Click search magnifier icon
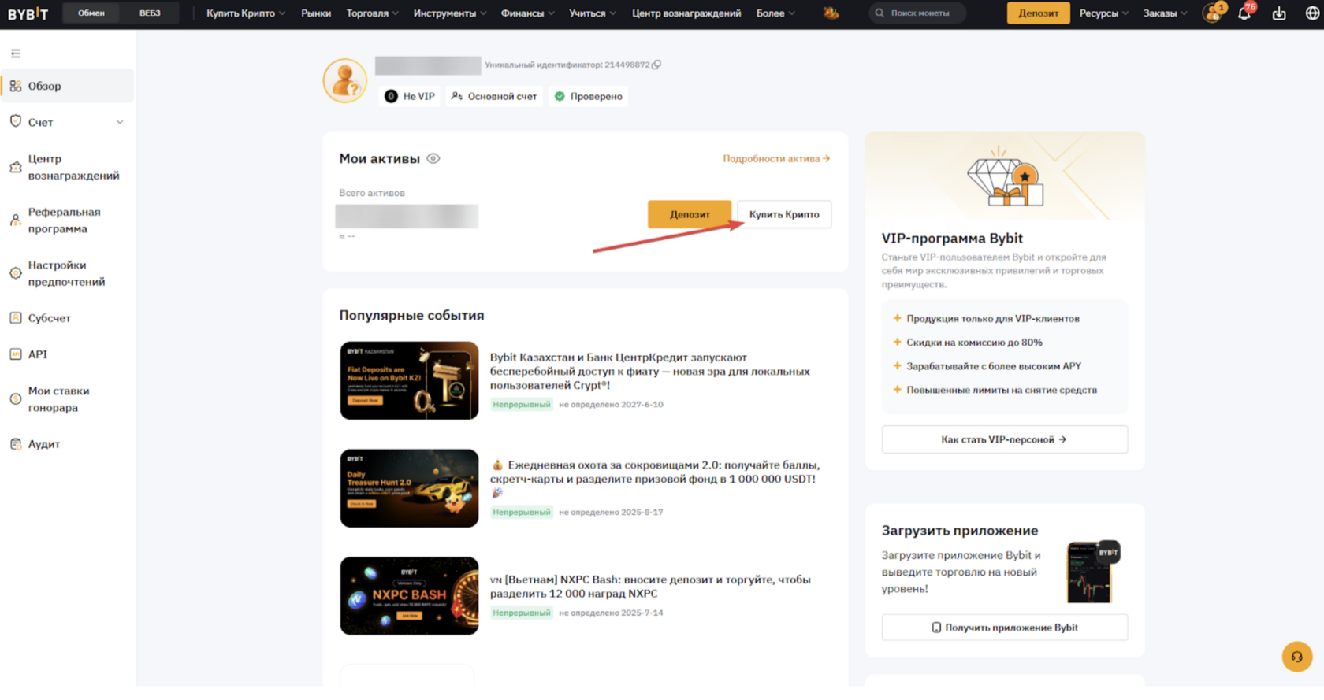This screenshot has width=1324, height=700. point(880,13)
